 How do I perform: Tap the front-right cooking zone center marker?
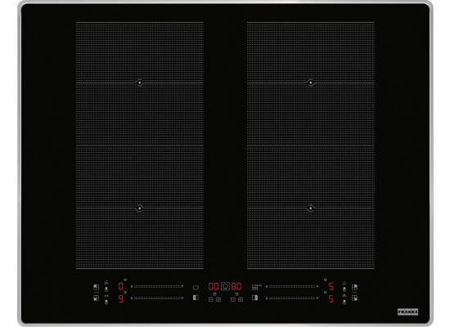311,208
